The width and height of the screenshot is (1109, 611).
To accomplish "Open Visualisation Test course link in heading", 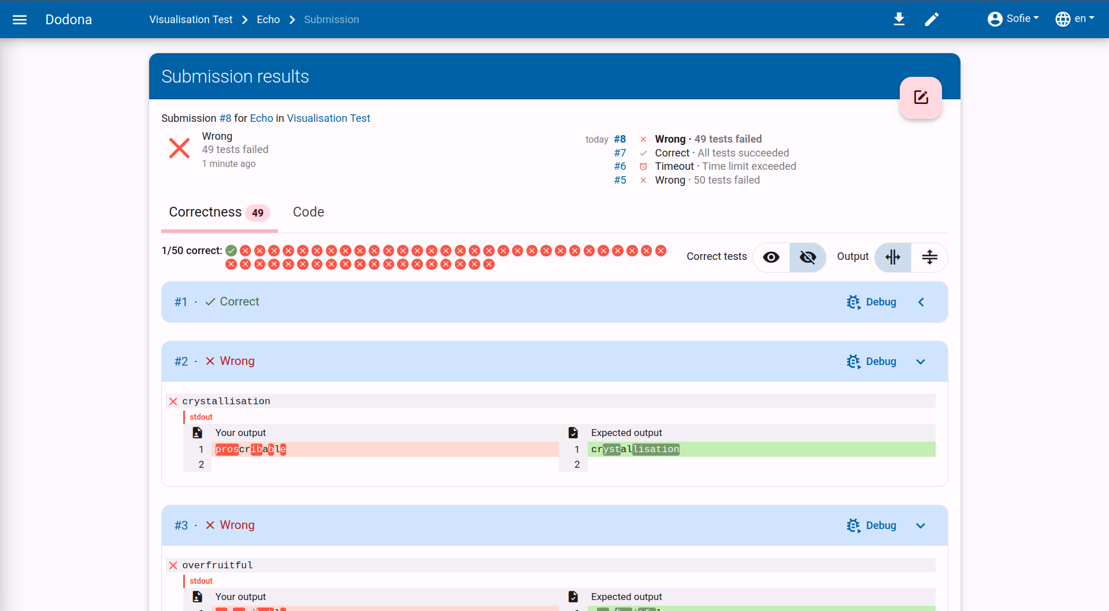I will pos(328,118).
